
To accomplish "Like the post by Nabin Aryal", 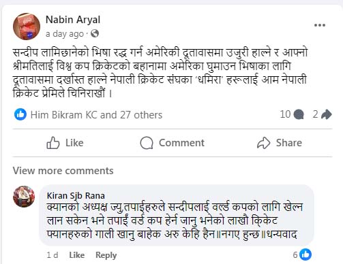I will 65,143.
